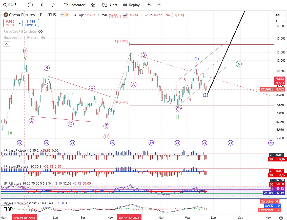Click rollover marker below wave (I) line
The height and width of the screenshot is (220, 287).
(19, 143)
